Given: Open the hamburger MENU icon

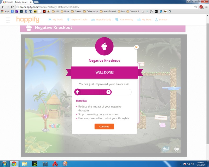Looking at the screenshot, I should pos(8,20).
